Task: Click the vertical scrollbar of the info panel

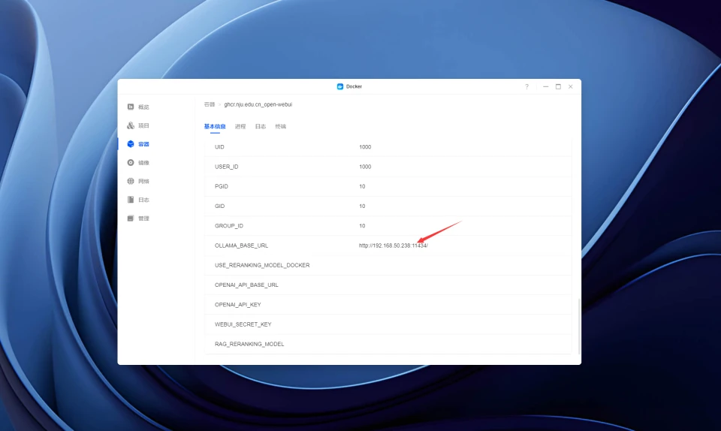Action: [x=579, y=327]
